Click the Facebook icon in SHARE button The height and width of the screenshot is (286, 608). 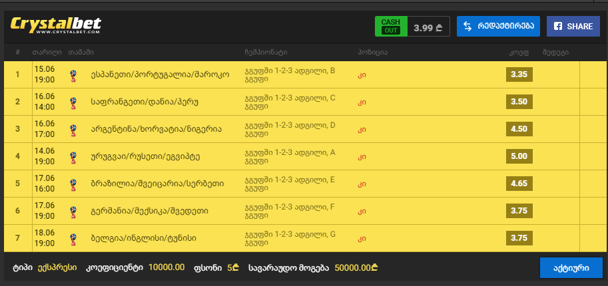click(558, 27)
